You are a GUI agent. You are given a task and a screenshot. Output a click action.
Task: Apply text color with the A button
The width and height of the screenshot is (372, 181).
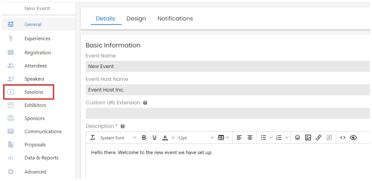point(165,138)
